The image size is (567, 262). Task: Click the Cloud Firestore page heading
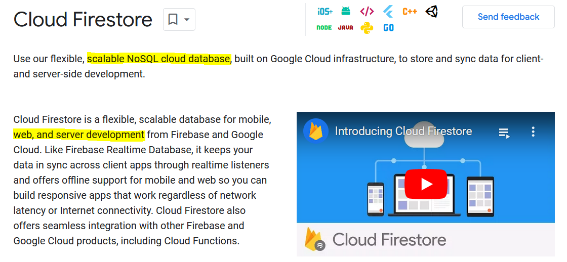(x=83, y=20)
